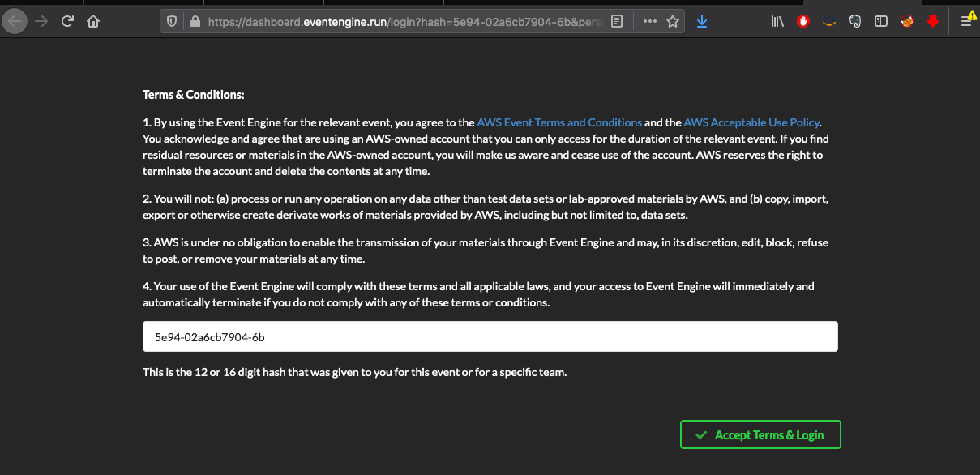Toggle reader view in address bar
The height and width of the screenshot is (475, 980).
click(618, 22)
